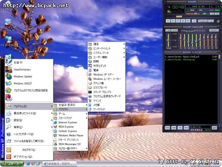
Task: Click Windows Update in Start menu
Action: click(x=29, y=77)
